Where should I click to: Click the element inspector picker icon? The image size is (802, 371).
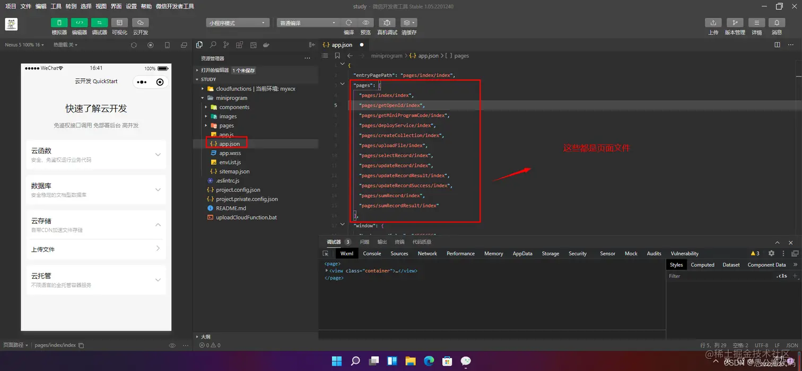326,253
